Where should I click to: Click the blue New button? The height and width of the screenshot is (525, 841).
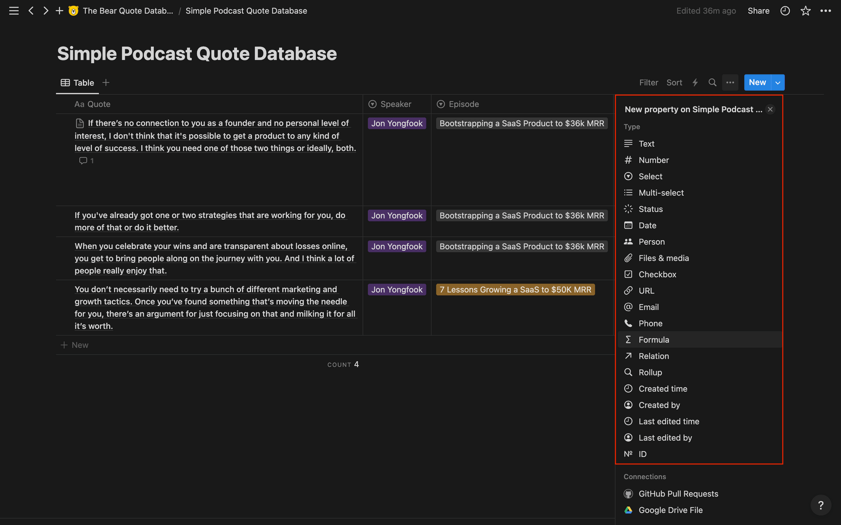click(757, 82)
